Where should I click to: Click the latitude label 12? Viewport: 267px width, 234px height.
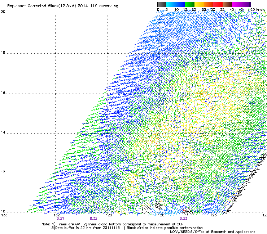3,172
